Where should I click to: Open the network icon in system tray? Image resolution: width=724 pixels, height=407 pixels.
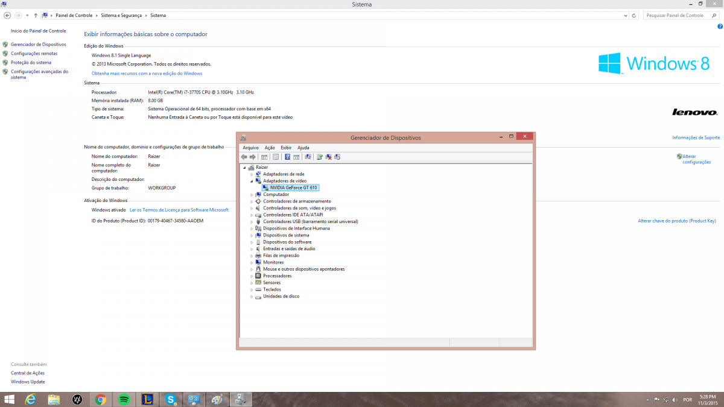(x=665, y=400)
